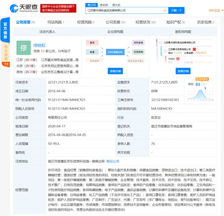Click the enterprise structure diagram thumbnail
224x216 pixels.
pyautogui.click(x=116, y=51)
